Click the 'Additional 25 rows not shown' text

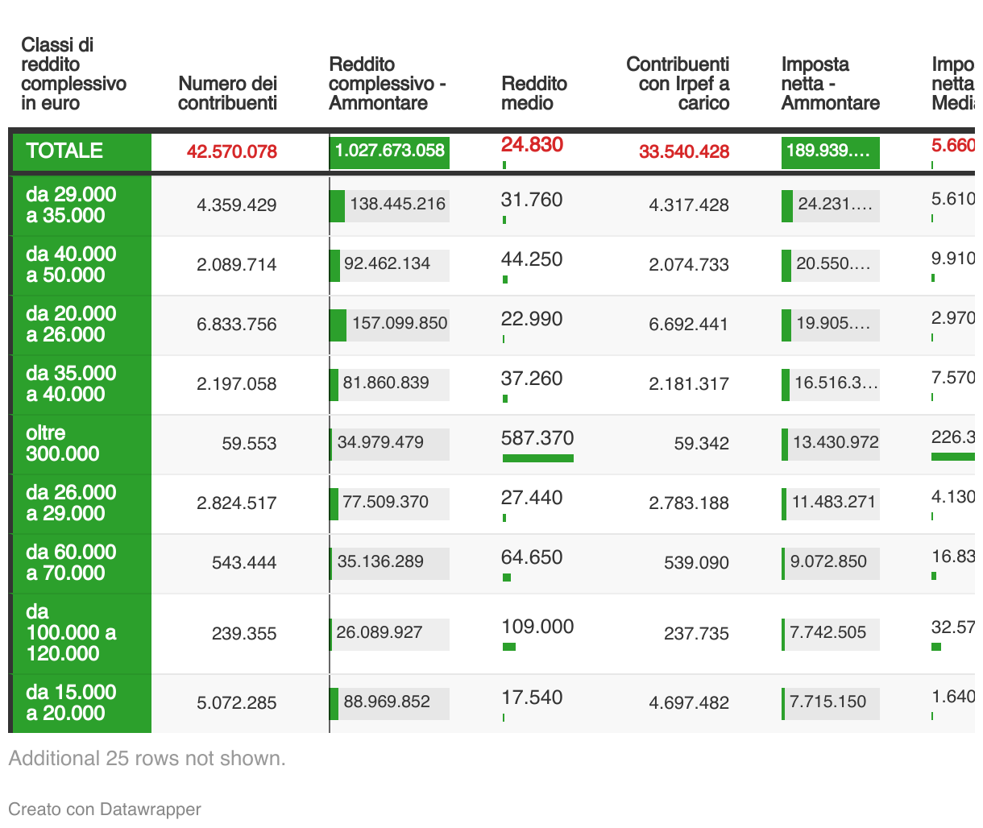[147, 759]
